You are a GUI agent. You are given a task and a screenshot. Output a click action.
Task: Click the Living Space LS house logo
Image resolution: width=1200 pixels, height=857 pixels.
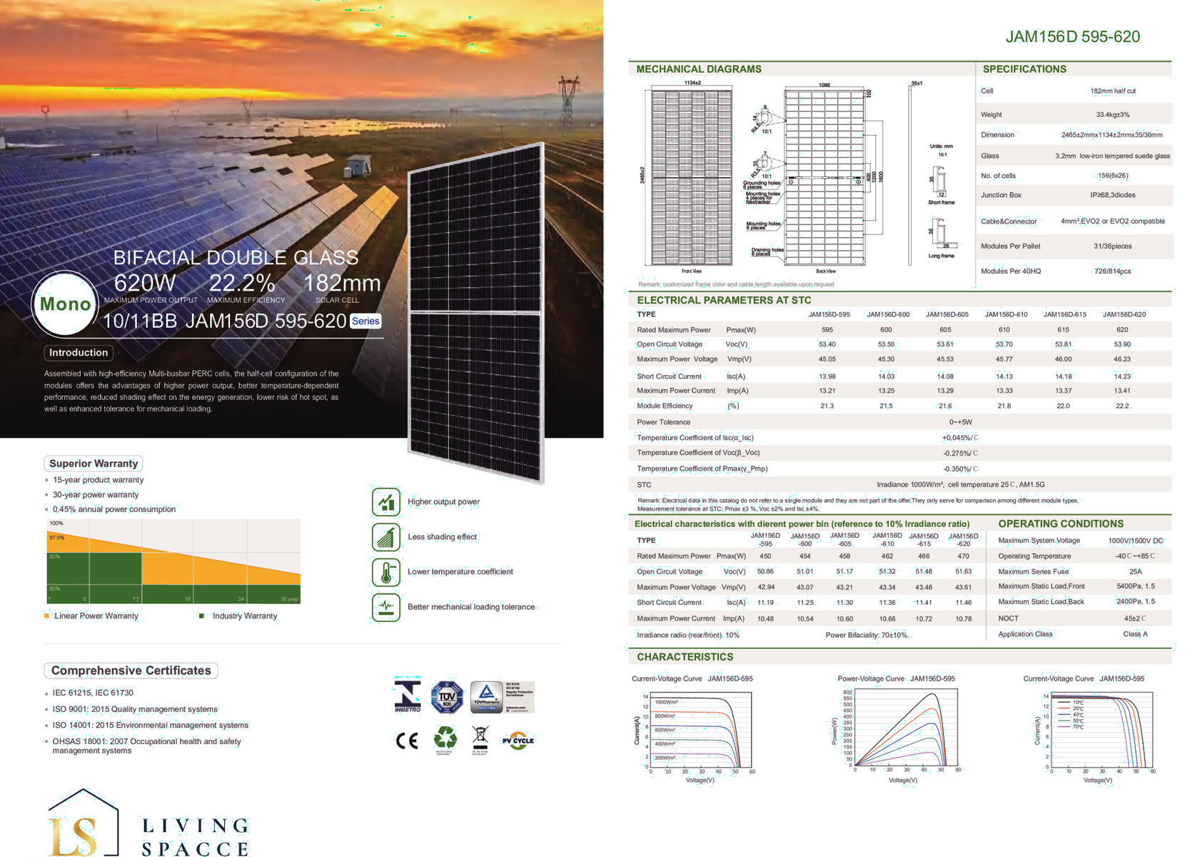(x=83, y=823)
